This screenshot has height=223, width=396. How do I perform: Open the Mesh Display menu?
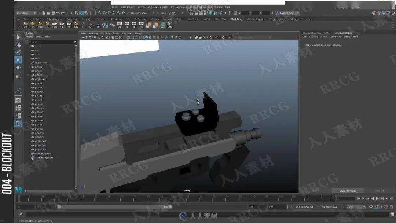click(x=128, y=7)
